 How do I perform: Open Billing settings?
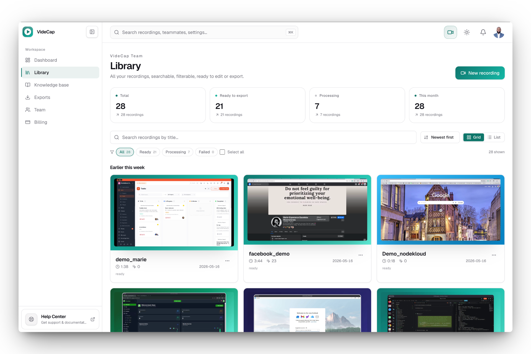60,122
